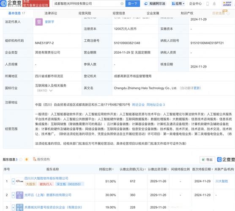Switch to 企业发展 tab
The height and width of the screenshot is (211, 235).
coord(153,13)
